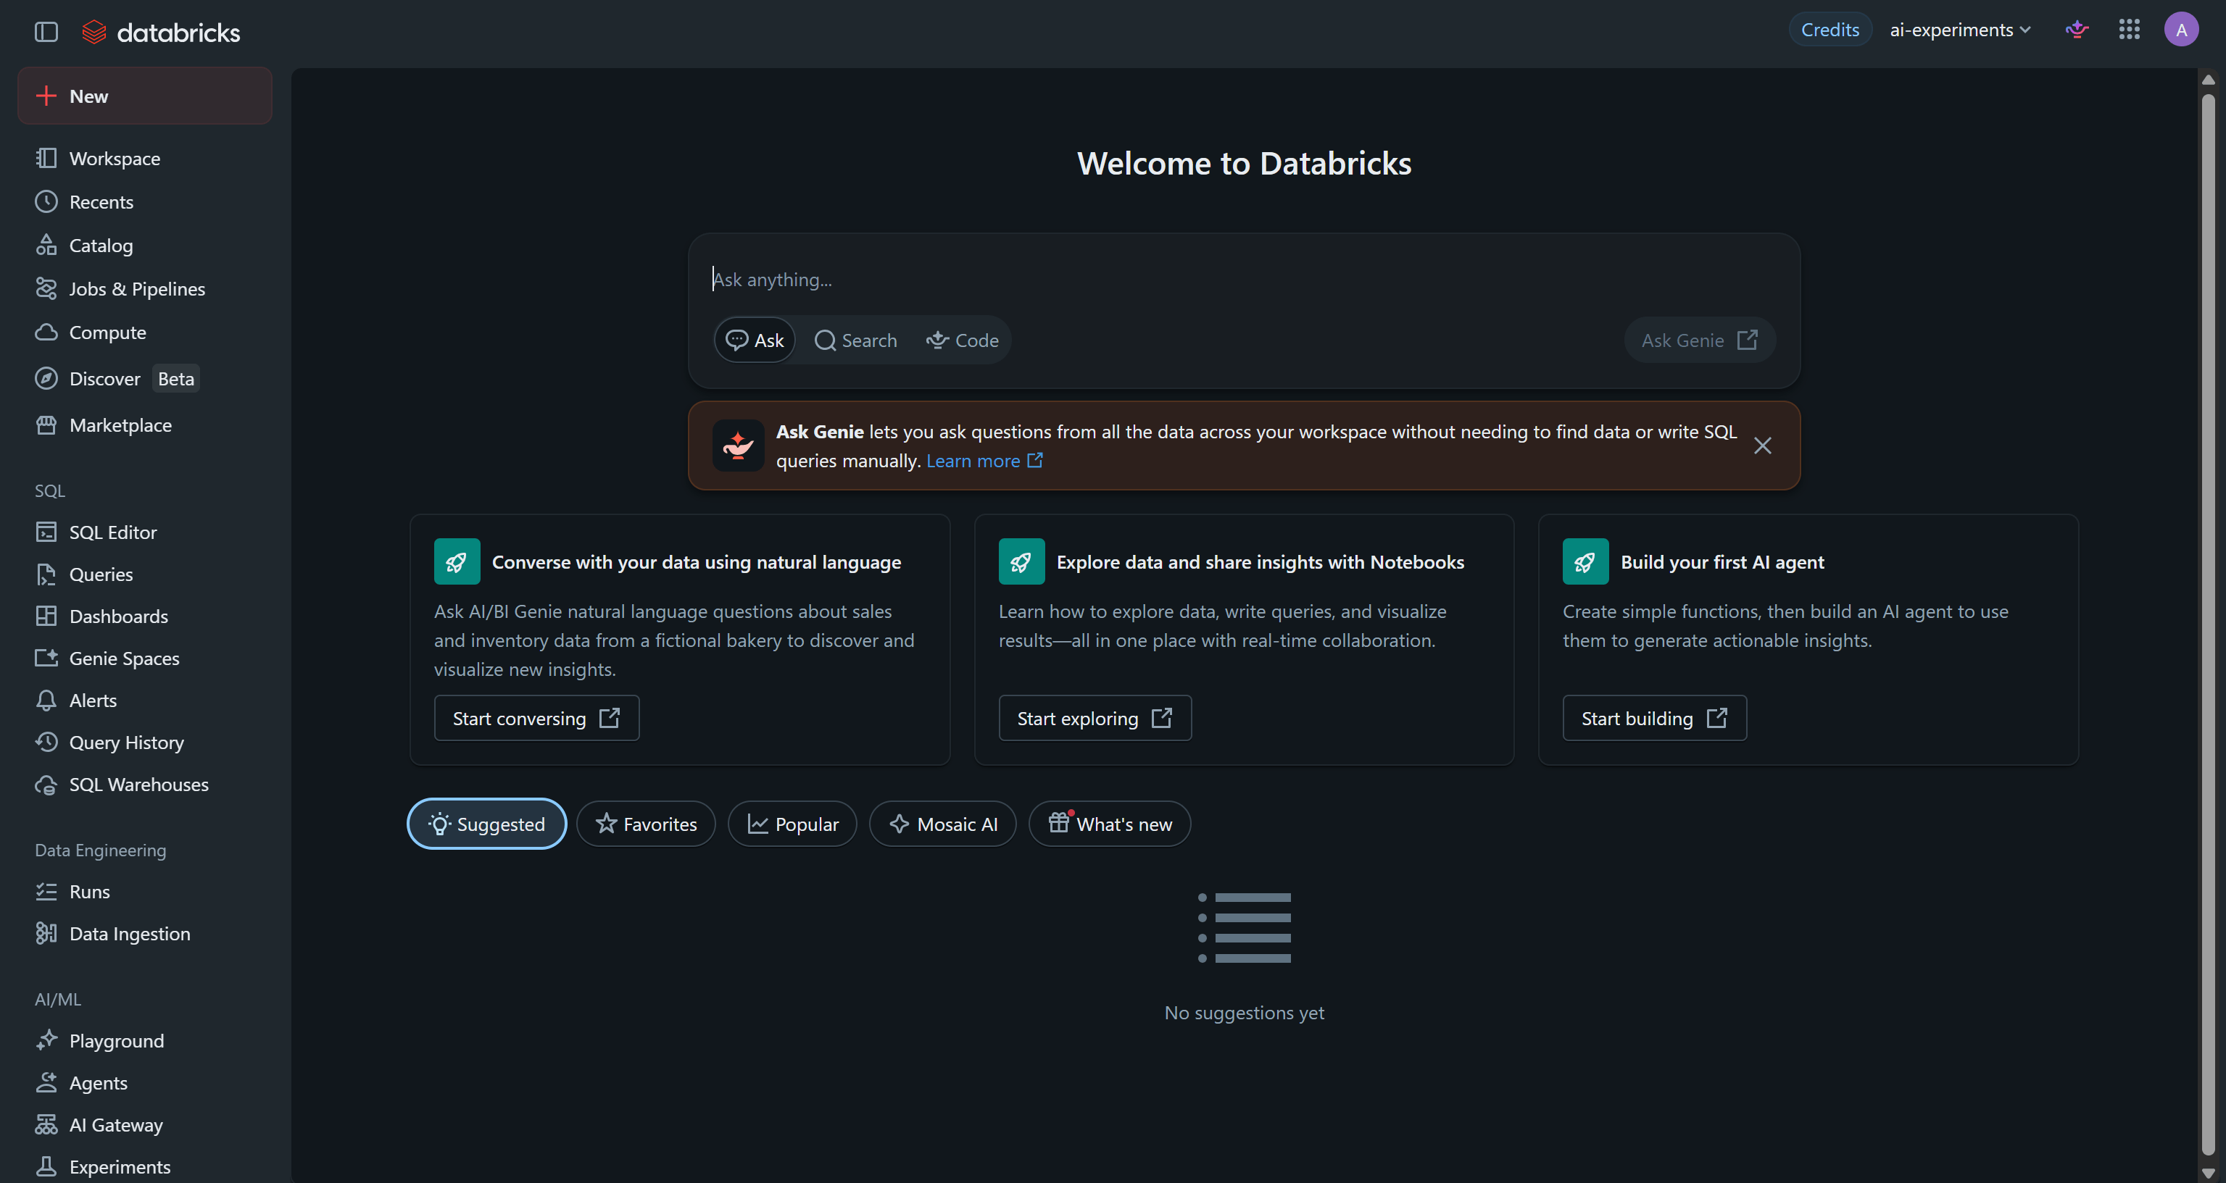Open the New creation menu

click(x=144, y=96)
